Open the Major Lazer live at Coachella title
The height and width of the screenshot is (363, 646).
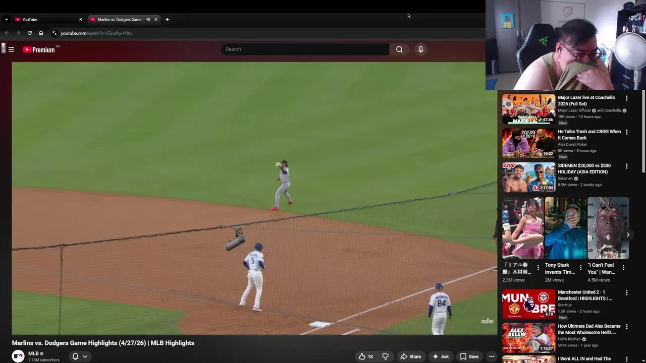click(586, 101)
